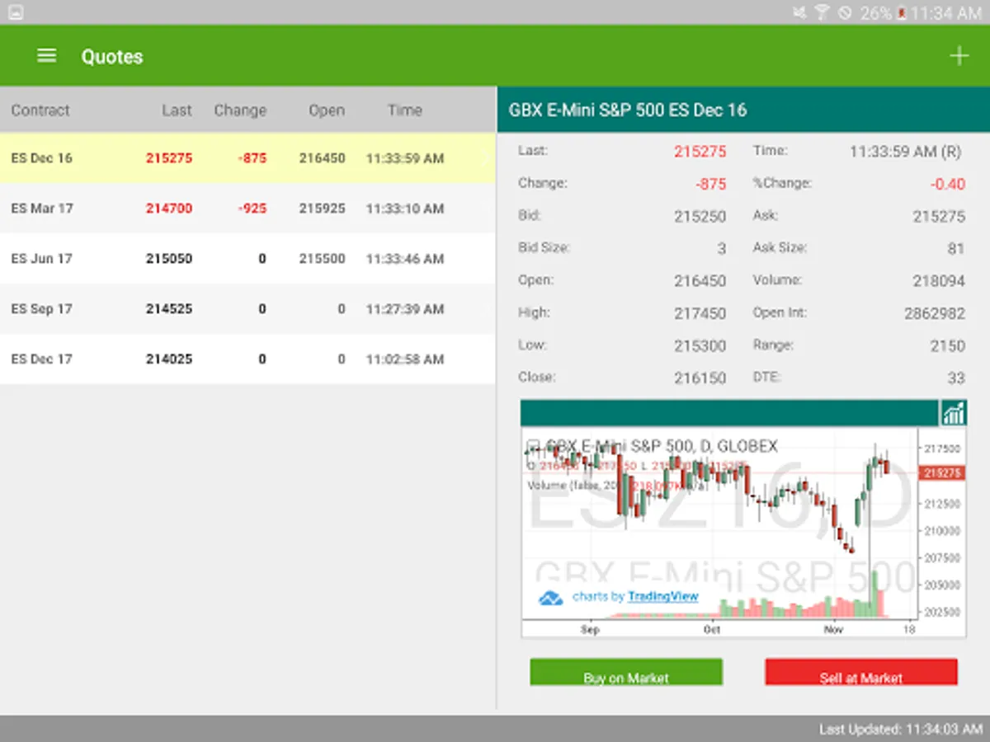Click the Close value 216150
The height and width of the screenshot is (742, 990).
click(700, 378)
